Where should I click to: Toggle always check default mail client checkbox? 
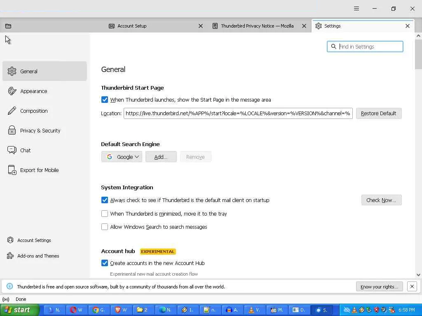click(105, 200)
